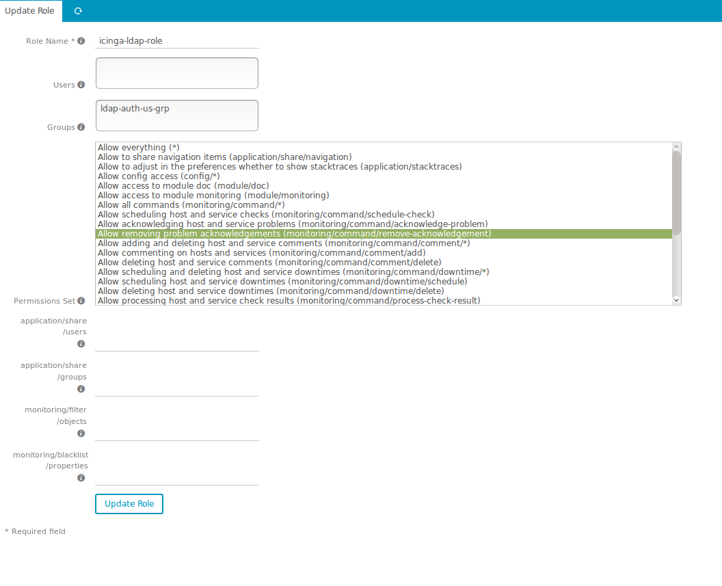Choose 'Allow all commands' permission
The image size is (722, 586).
(x=191, y=205)
